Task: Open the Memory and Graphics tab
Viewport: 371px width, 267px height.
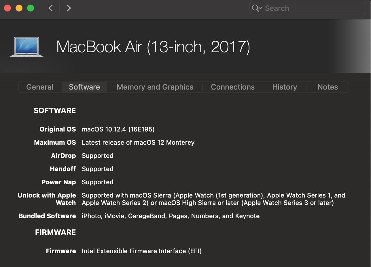Action: [155, 87]
